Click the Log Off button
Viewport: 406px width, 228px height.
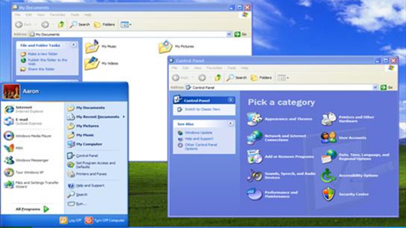coord(70,221)
